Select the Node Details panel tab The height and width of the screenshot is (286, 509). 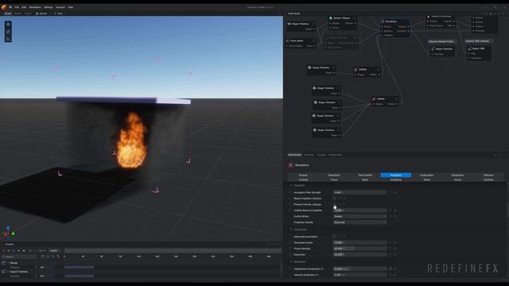point(294,155)
